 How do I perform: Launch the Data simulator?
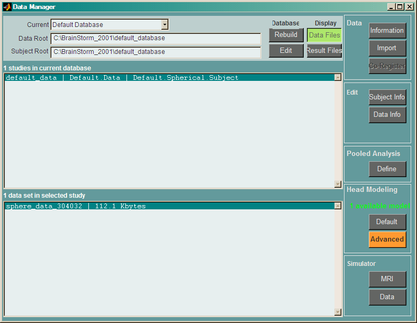(x=387, y=297)
